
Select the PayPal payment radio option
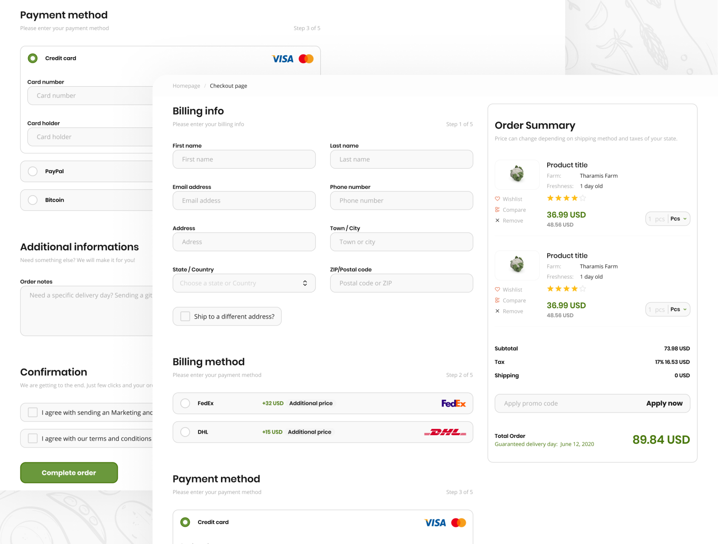pyautogui.click(x=33, y=171)
